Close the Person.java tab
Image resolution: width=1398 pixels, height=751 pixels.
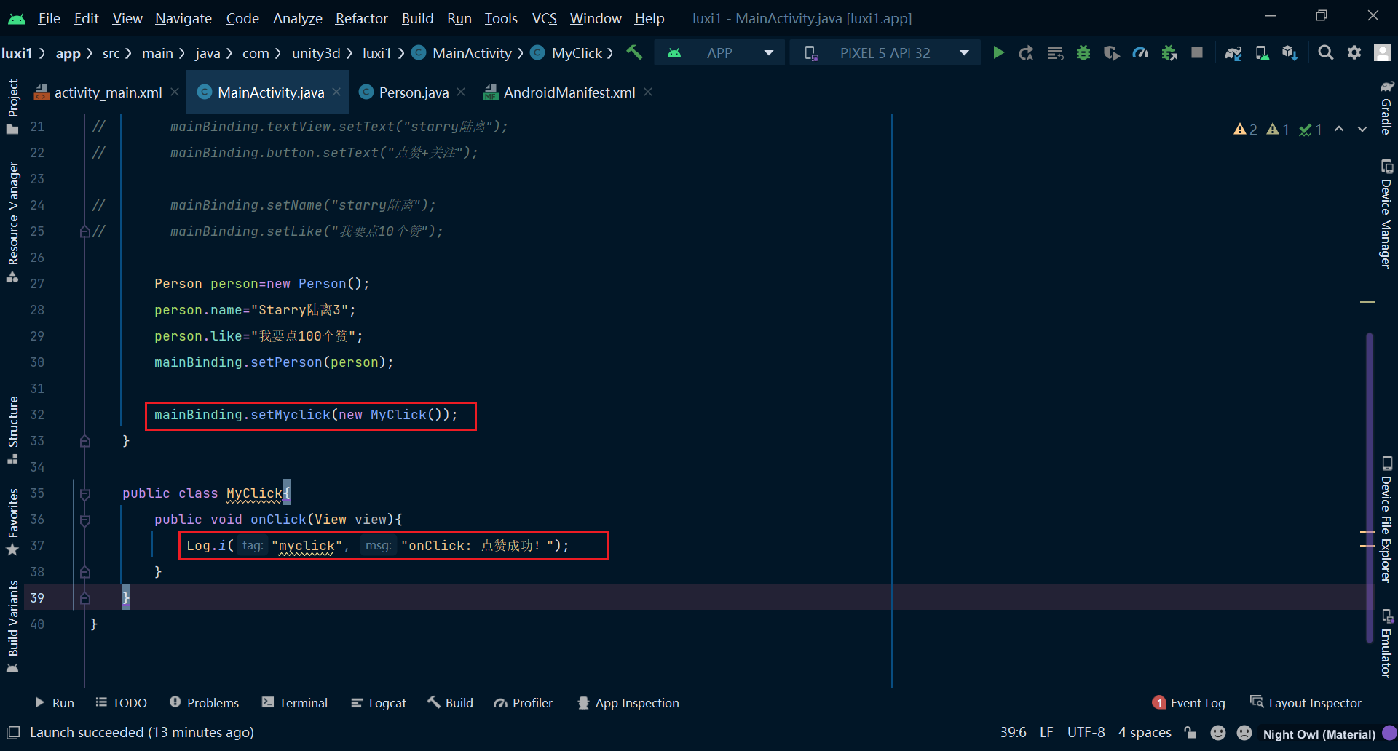point(461,92)
